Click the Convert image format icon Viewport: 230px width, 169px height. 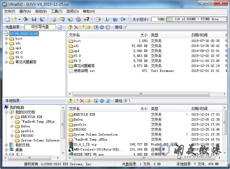pos(70,19)
